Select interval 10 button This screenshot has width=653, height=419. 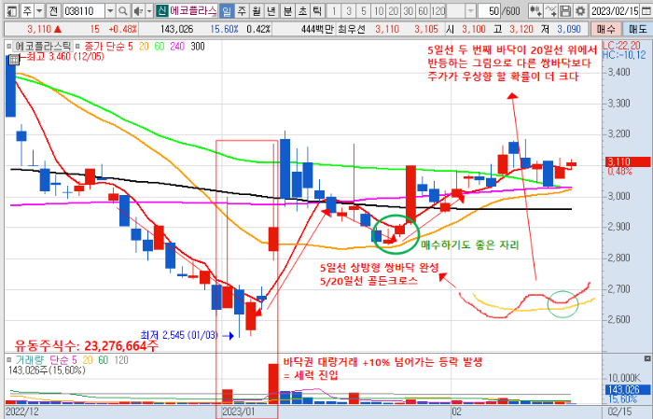378,11
